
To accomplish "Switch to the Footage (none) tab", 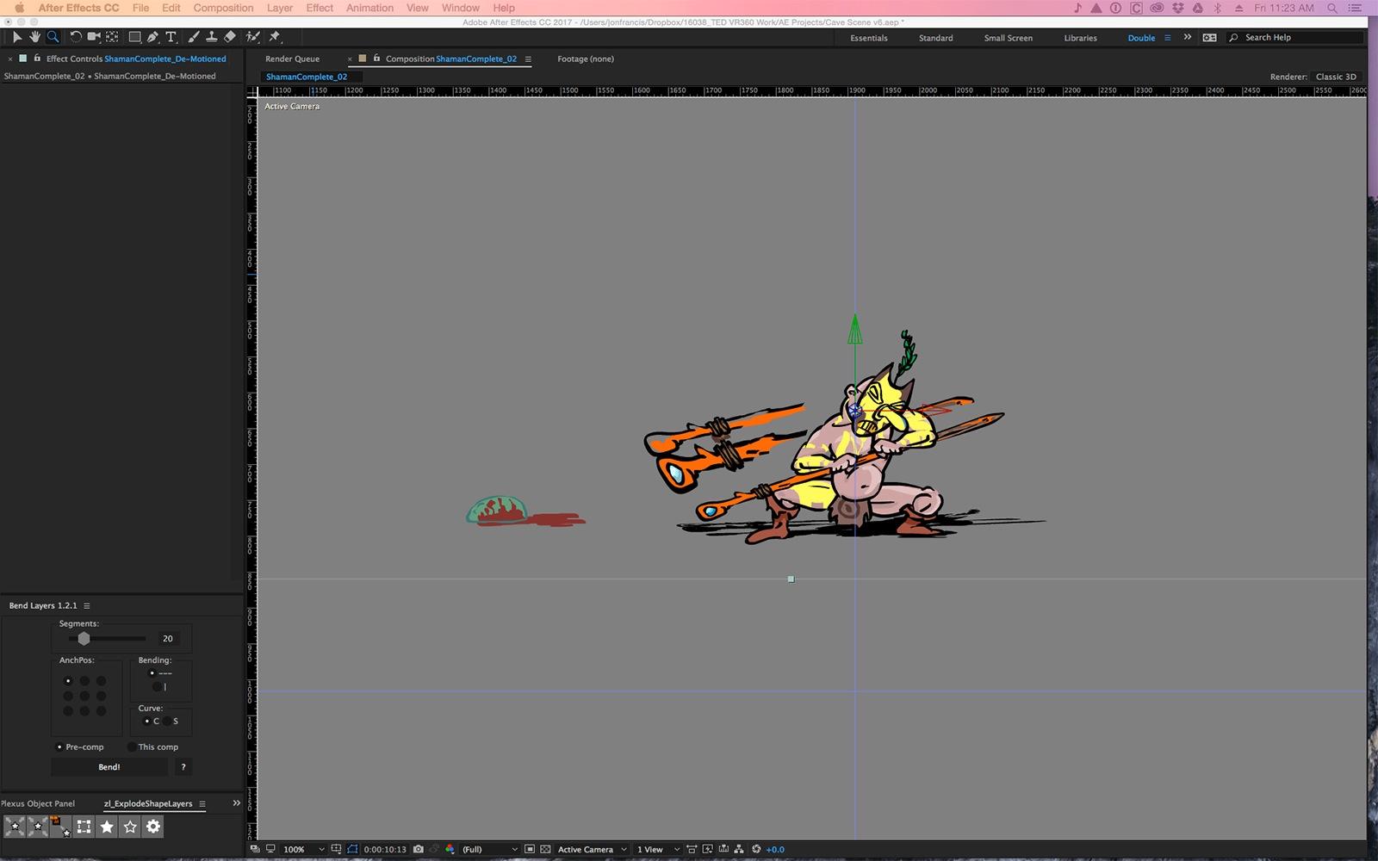I will [586, 59].
